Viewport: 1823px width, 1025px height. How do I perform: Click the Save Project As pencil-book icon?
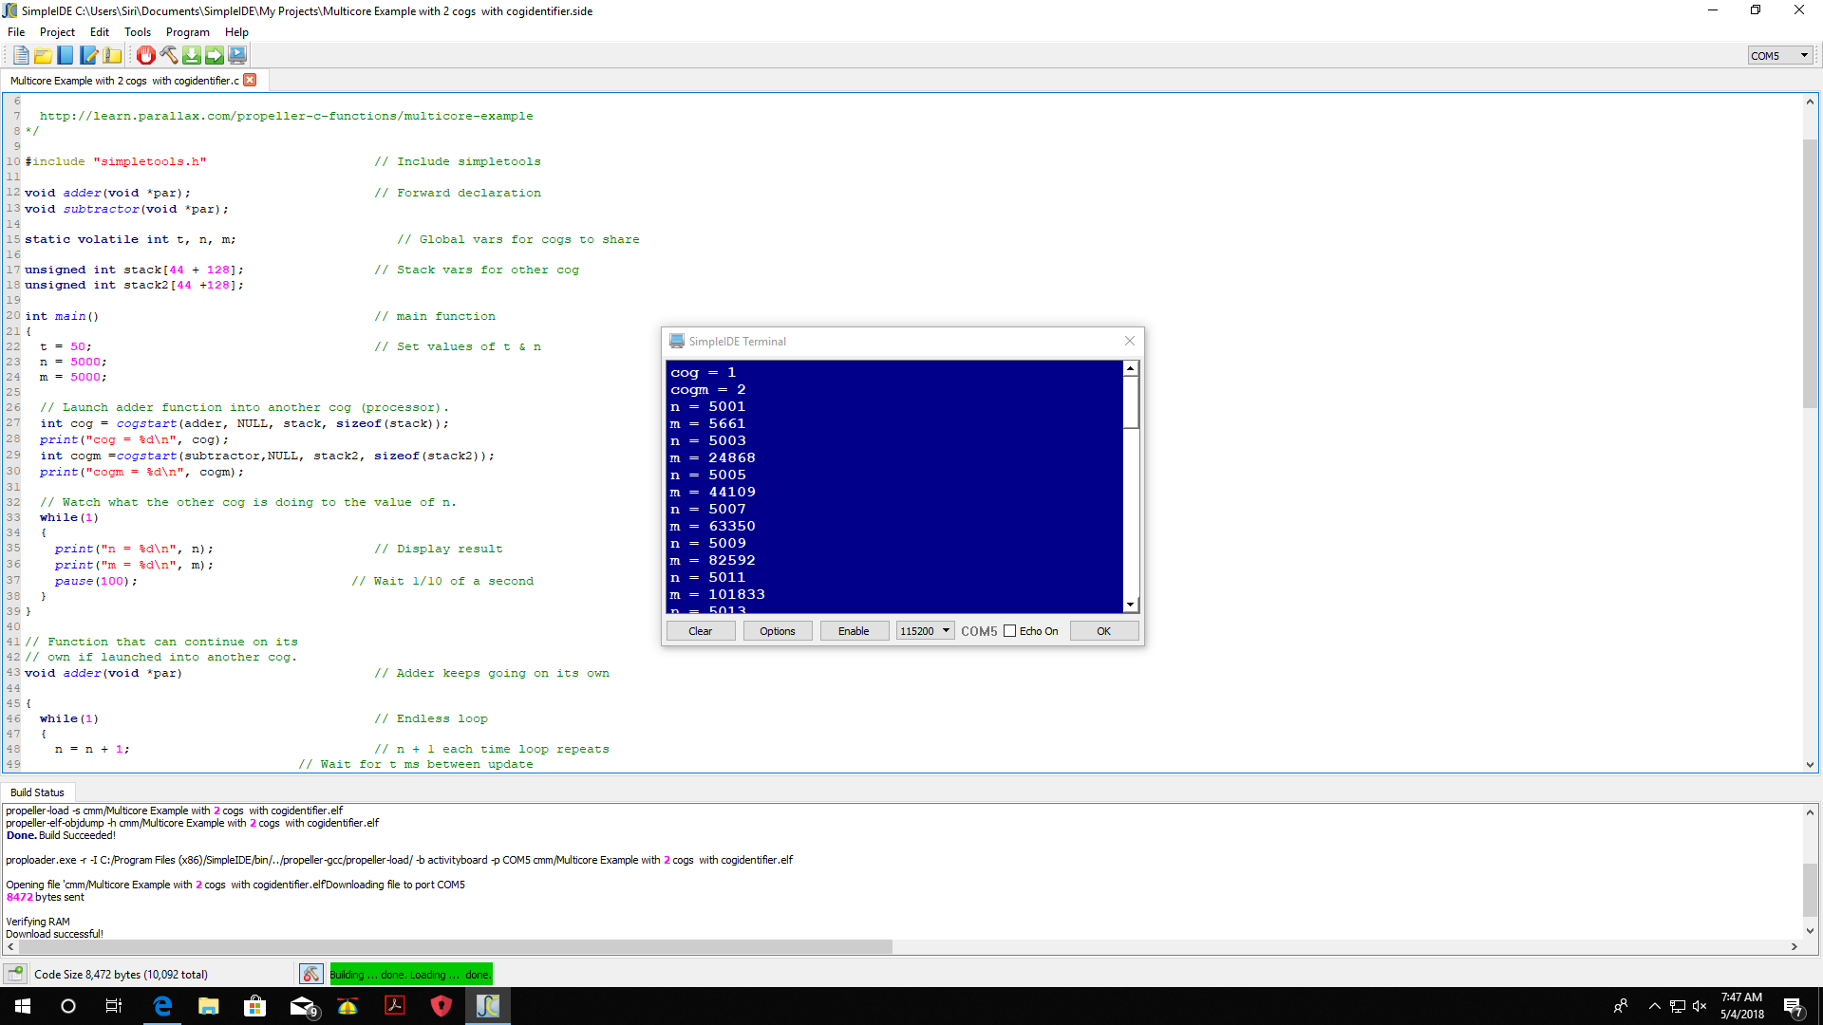[x=88, y=56]
